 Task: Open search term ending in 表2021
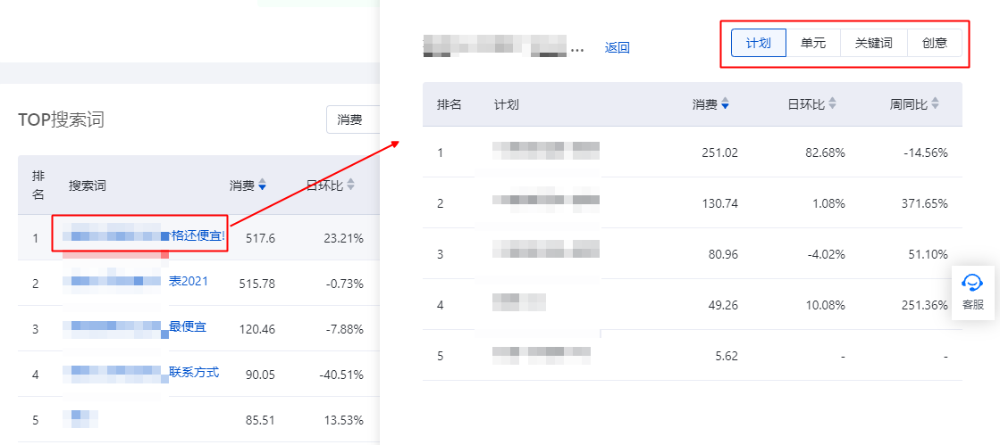pos(189,282)
